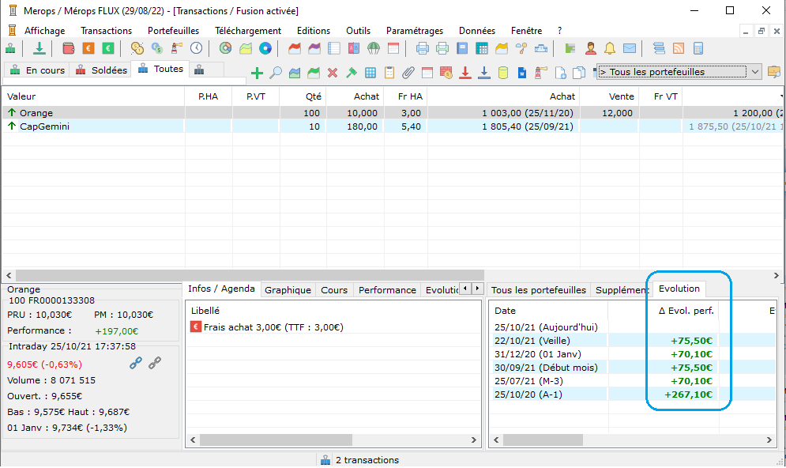This screenshot has width=786, height=468.
Task: Click the green euro icon
Action: 107,48
